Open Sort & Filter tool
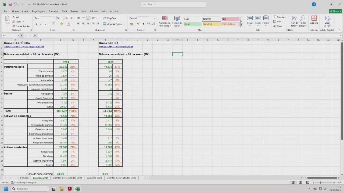 click(295, 21)
